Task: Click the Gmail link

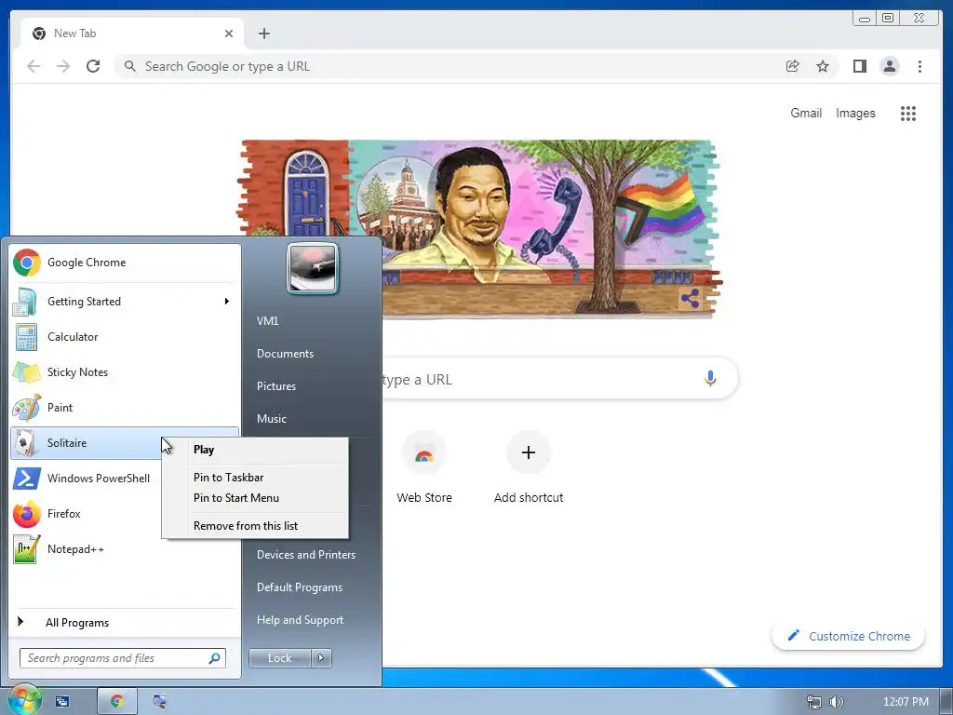Action: 806,113
